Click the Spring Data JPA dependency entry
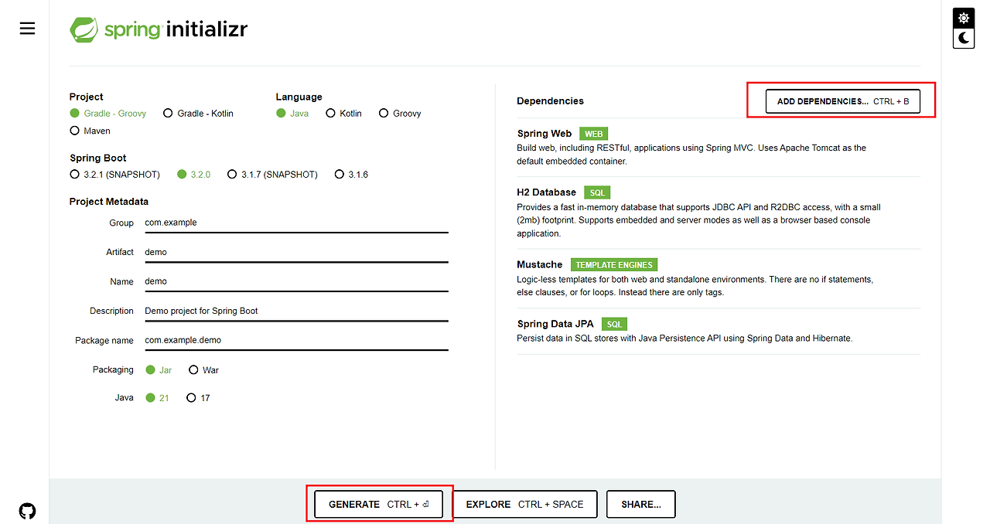990x524 pixels. tap(719, 331)
